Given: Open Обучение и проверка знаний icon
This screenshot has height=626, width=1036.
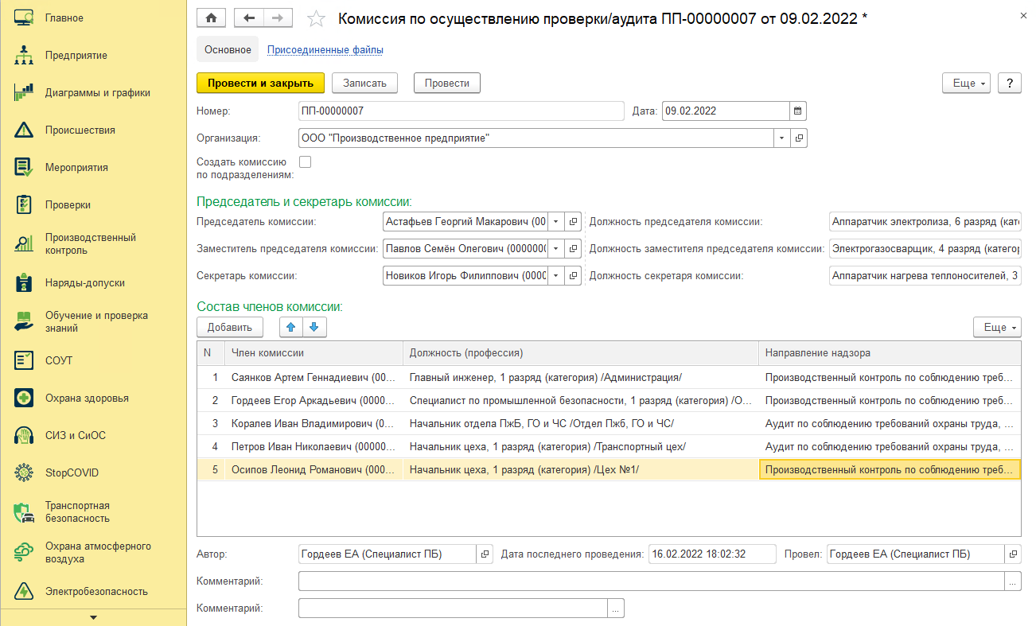Looking at the screenshot, I should click(x=23, y=321).
